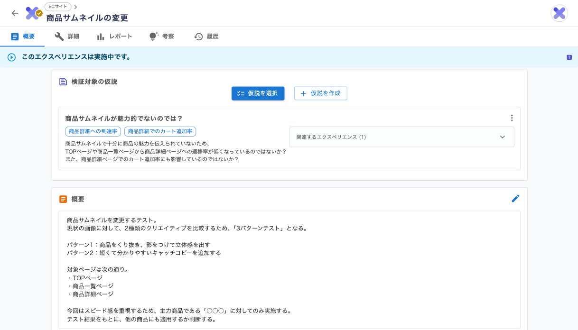Click the ・TOPページ list line

[84, 278]
